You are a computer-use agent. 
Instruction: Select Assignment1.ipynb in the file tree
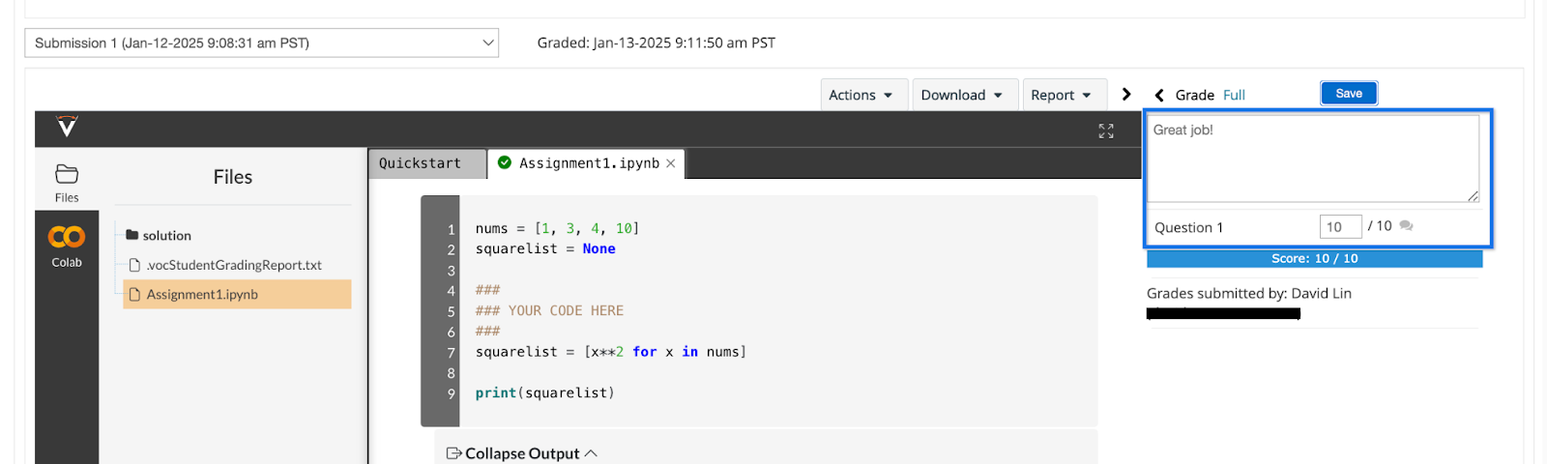(237, 294)
